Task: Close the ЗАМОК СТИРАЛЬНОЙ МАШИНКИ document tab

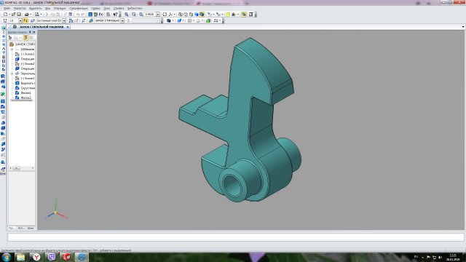Action: [68, 27]
